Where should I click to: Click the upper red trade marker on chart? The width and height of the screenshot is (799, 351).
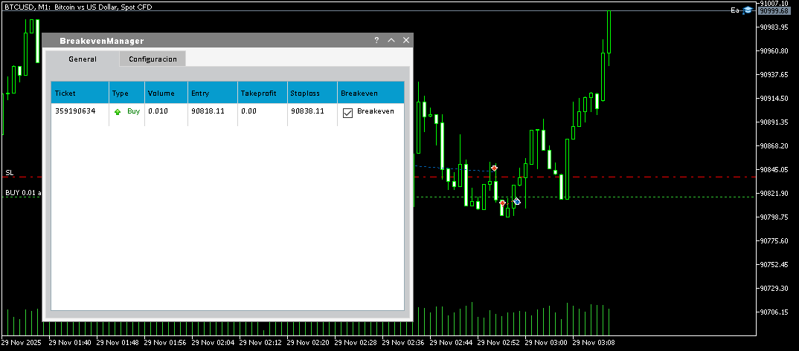(494, 168)
